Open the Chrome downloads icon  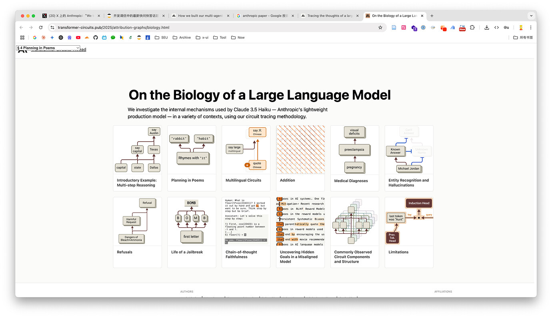tap(487, 28)
